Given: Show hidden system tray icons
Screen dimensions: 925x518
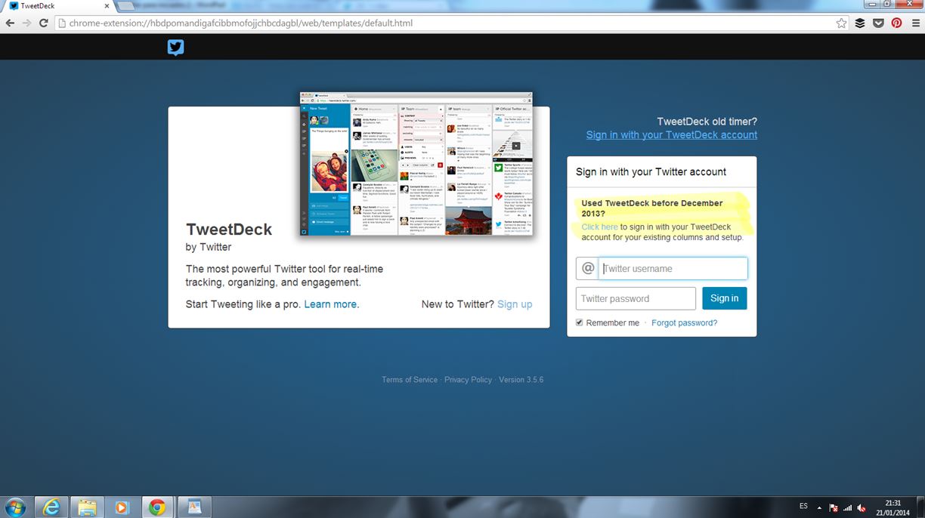Looking at the screenshot, I should tap(819, 507).
